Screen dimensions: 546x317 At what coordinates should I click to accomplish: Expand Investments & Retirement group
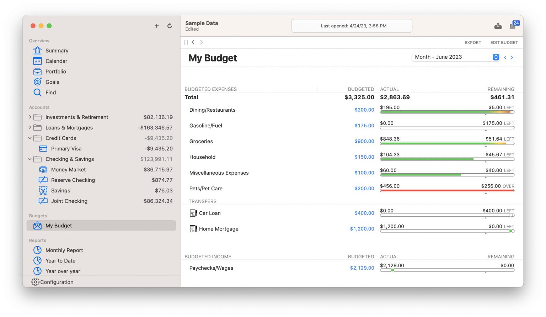point(30,117)
